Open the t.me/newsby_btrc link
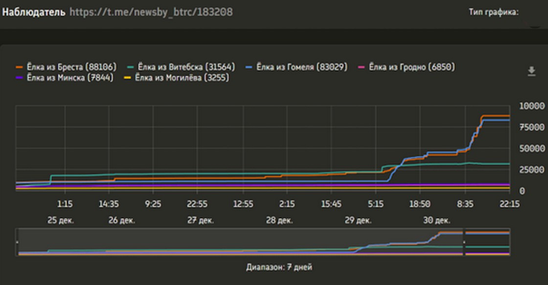The width and height of the screenshot is (548, 285). (x=151, y=12)
